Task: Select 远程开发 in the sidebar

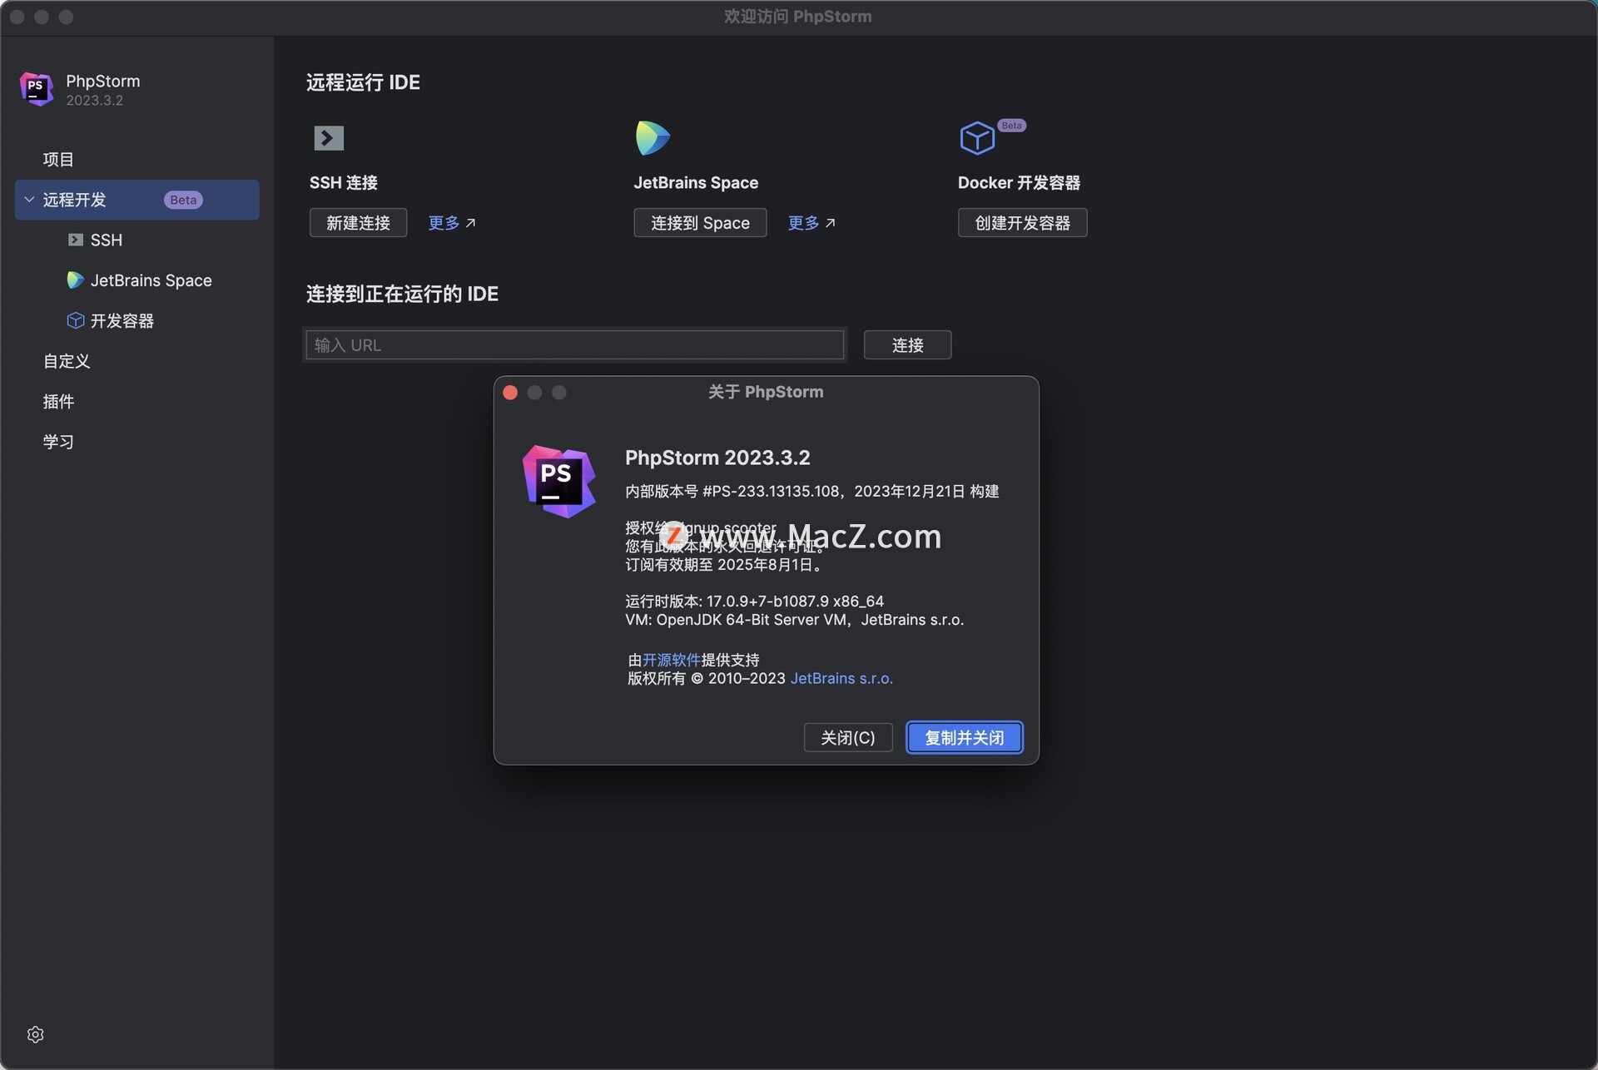Action: [137, 200]
